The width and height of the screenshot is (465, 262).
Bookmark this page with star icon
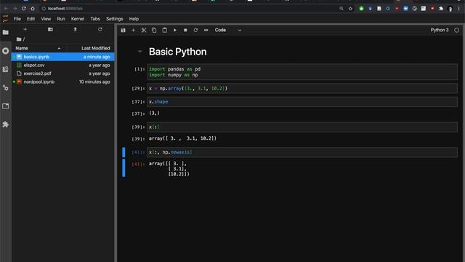[350, 9]
